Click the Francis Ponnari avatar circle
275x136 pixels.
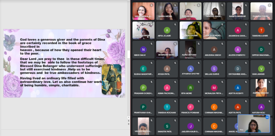[190, 107]
